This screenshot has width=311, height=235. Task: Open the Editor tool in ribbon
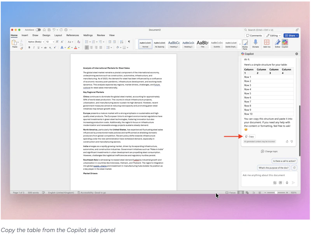point(278,44)
